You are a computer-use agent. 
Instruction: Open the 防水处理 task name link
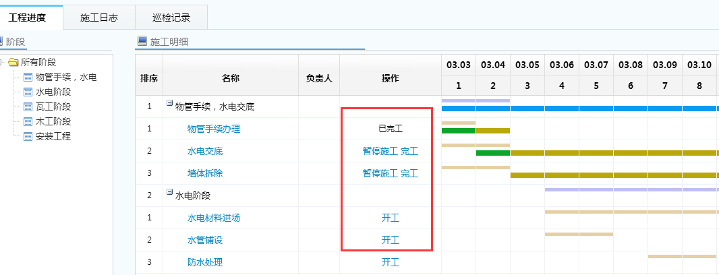[x=205, y=262]
